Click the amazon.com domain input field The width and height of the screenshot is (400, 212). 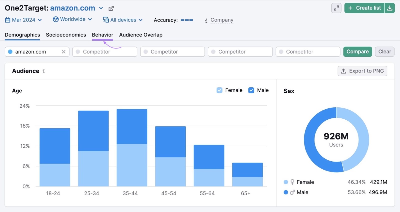(x=37, y=52)
